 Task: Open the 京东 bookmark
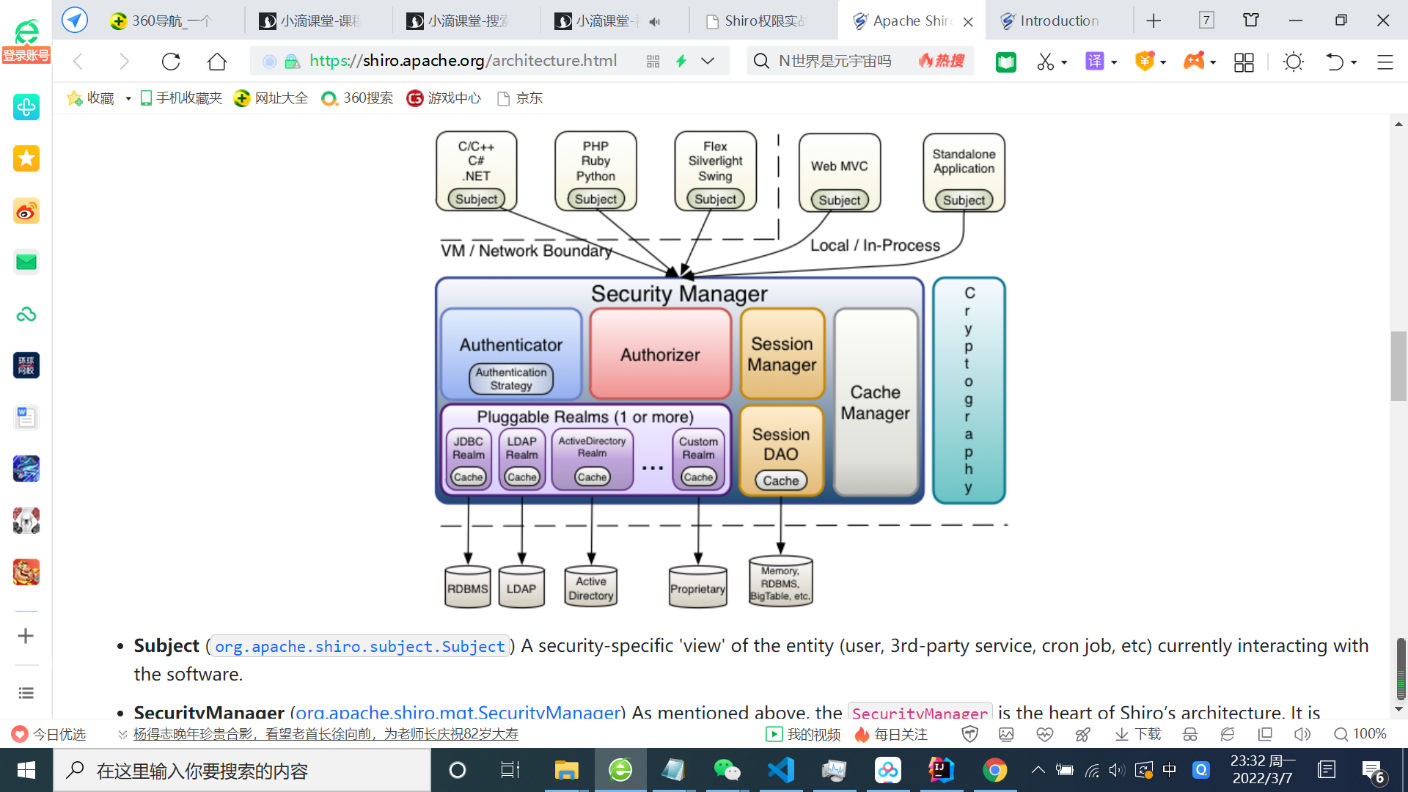520,98
